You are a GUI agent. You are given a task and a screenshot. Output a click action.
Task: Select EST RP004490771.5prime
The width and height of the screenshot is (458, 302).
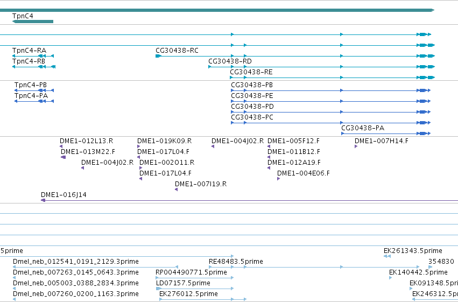191,272
